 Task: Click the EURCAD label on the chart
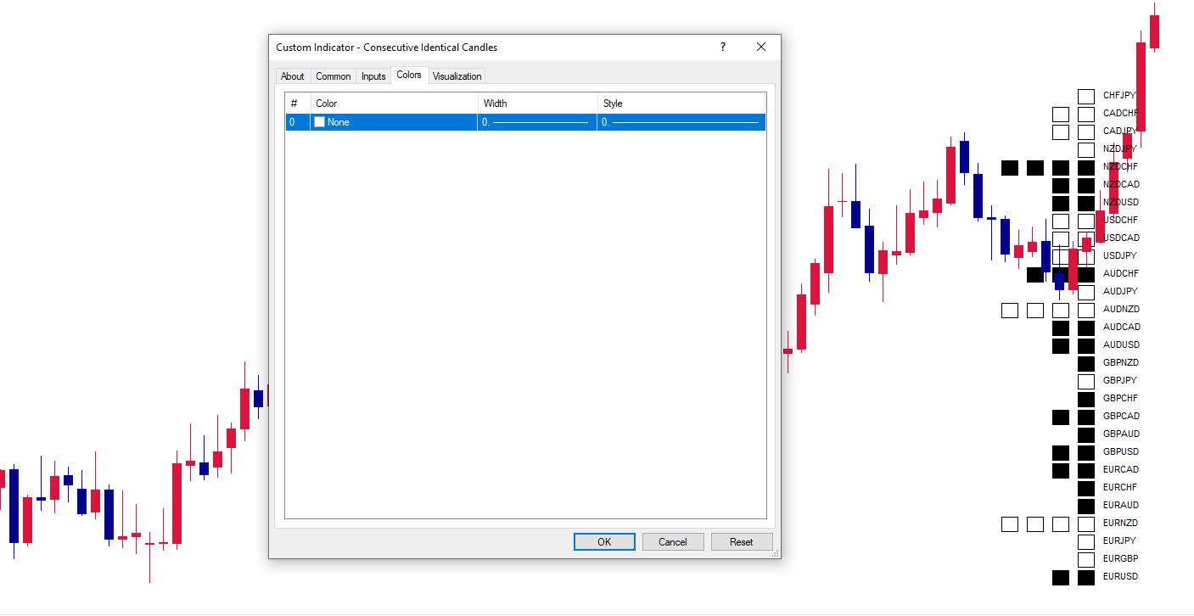coord(1121,469)
